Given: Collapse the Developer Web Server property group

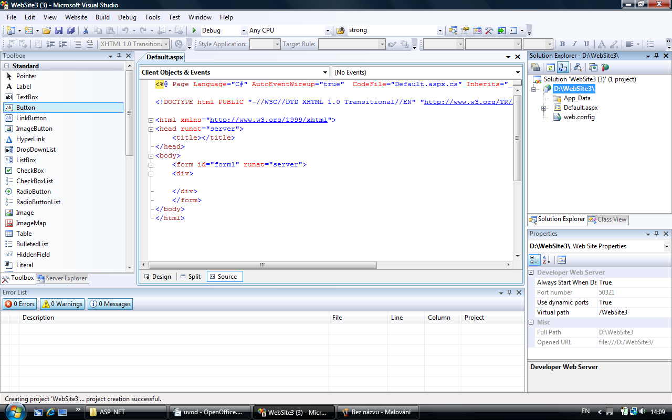Looking at the screenshot, I should pyautogui.click(x=531, y=272).
